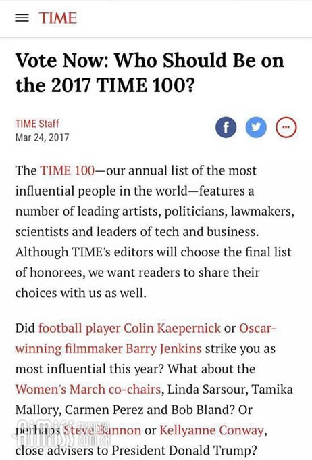Viewport: 312px width, 460px height.
Task: Open the Steve Bannon link
Action: point(102,430)
